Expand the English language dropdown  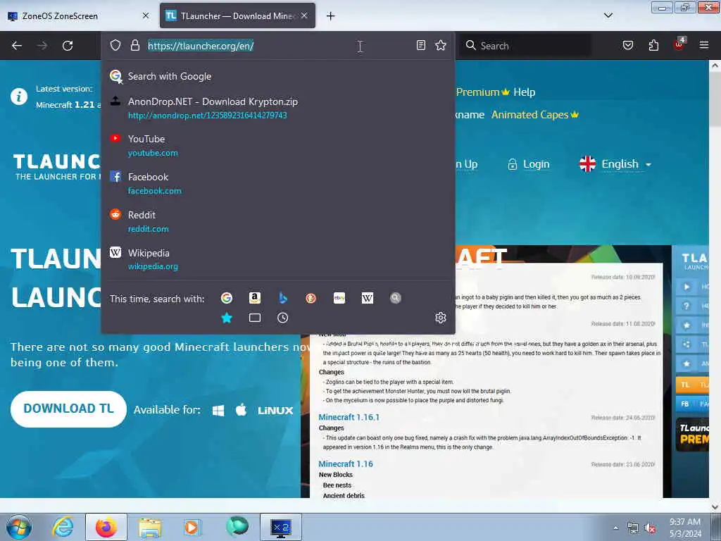click(x=615, y=163)
